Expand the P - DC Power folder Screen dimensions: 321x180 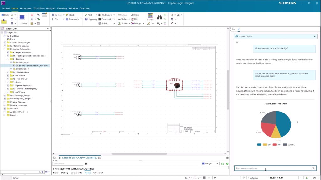(8, 76)
